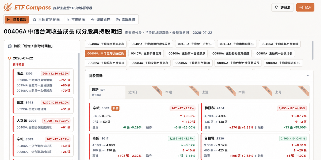The height and width of the screenshot is (160, 321).
Task: Click the calendar icon beside 持股「新增 / 刪除時間軸」
Action: (10, 46)
